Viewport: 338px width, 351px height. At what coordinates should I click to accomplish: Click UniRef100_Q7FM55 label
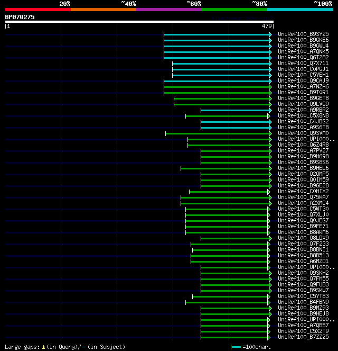(x=303, y=278)
